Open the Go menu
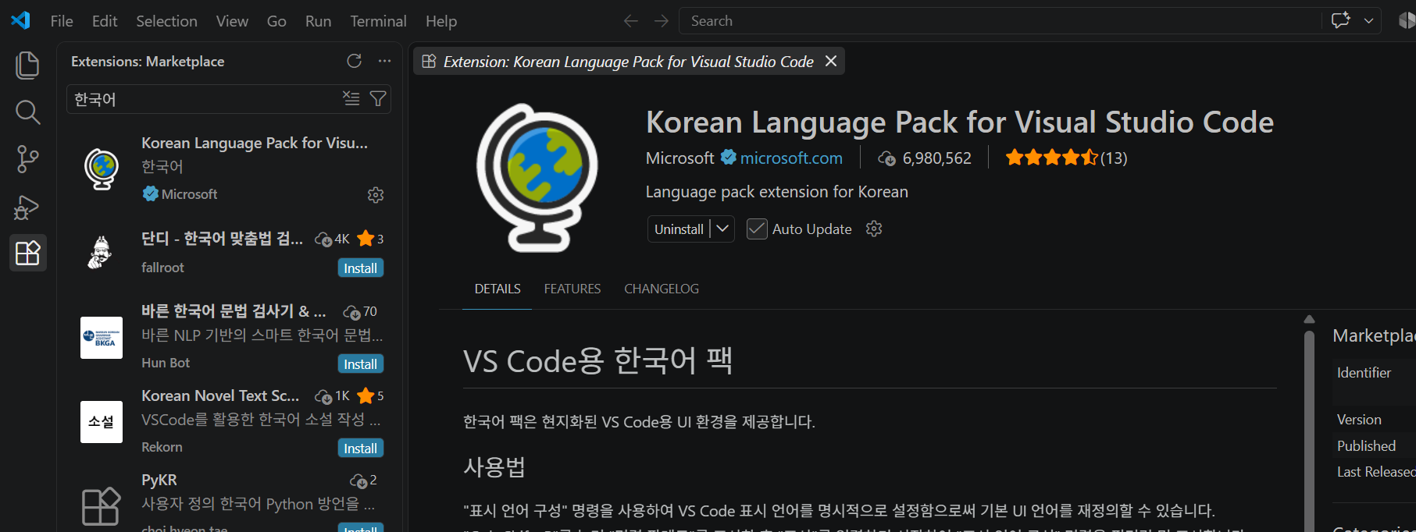The height and width of the screenshot is (532, 1416). tap(276, 21)
